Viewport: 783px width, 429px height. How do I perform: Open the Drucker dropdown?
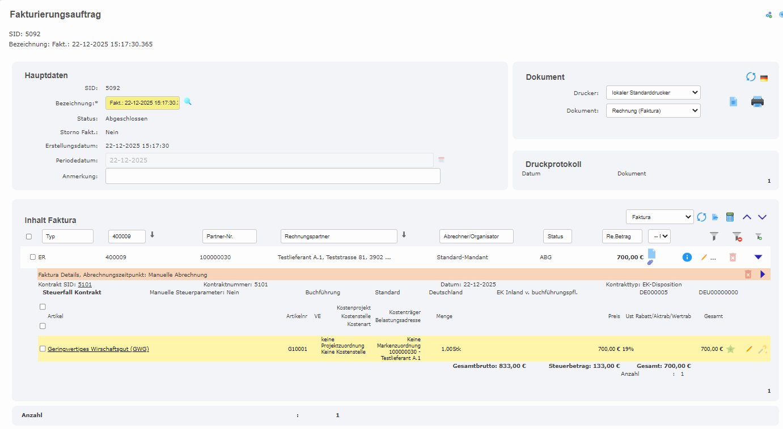tap(653, 92)
